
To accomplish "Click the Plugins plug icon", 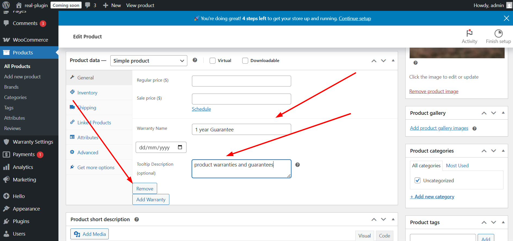I will pyautogui.click(x=6, y=221).
